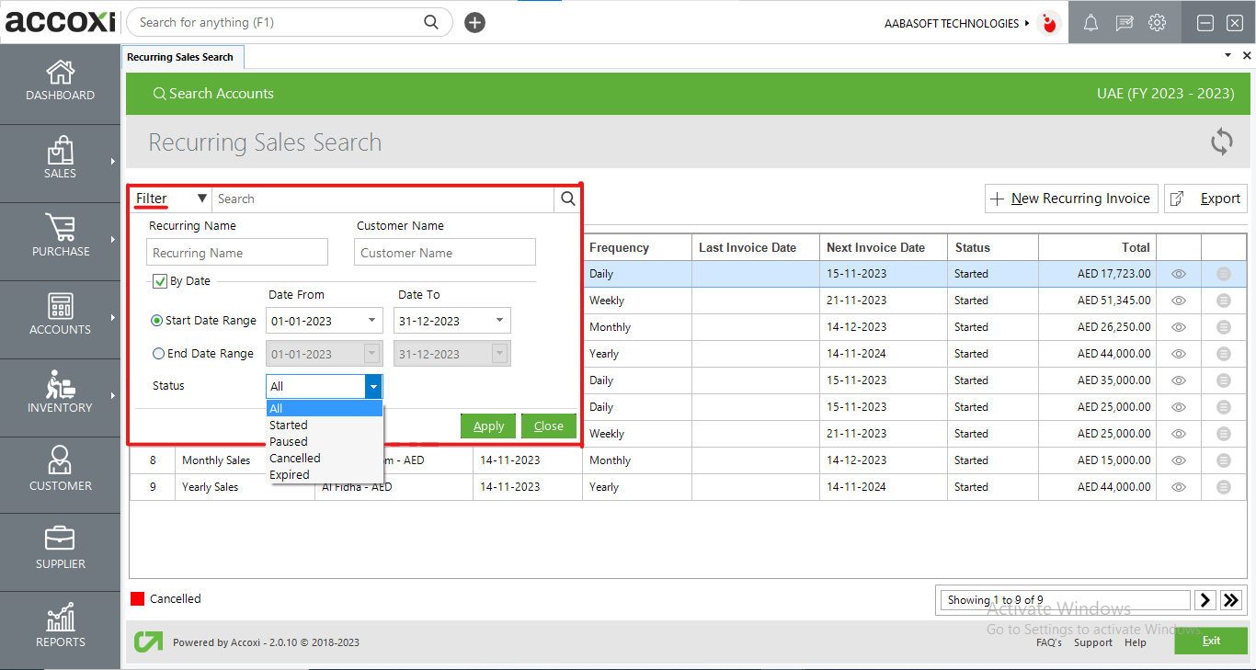Choose Cancelled from the status list
This screenshot has width=1256, height=670.
pyautogui.click(x=294, y=458)
